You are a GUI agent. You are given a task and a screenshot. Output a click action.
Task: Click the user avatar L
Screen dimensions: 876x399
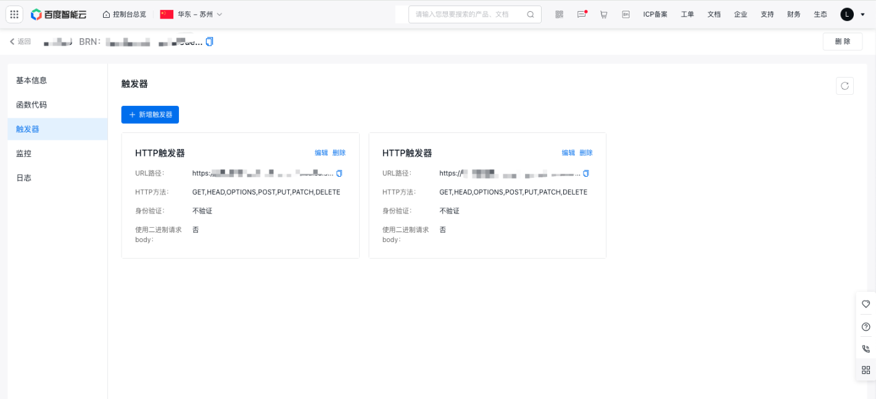(847, 14)
